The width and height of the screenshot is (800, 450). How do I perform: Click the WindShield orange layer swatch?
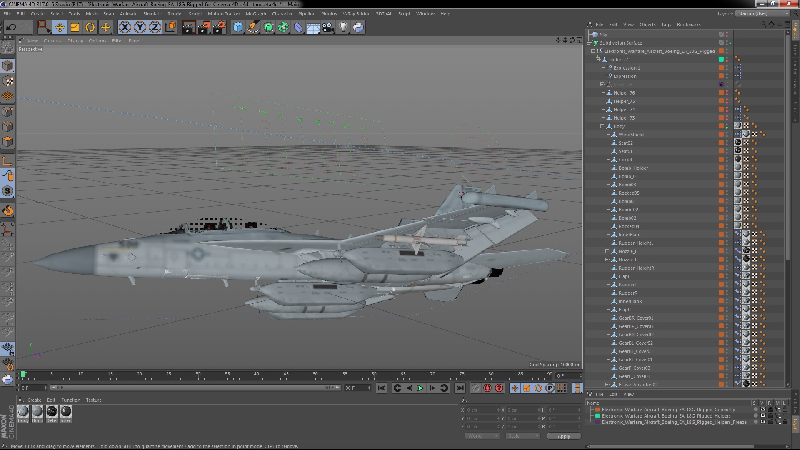click(721, 135)
